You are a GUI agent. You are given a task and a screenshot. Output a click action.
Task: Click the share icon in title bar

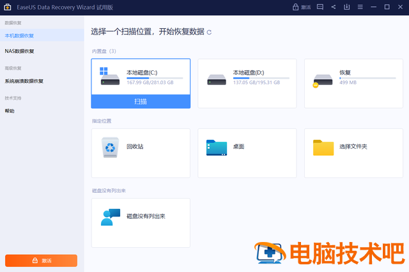tap(334, 7)
